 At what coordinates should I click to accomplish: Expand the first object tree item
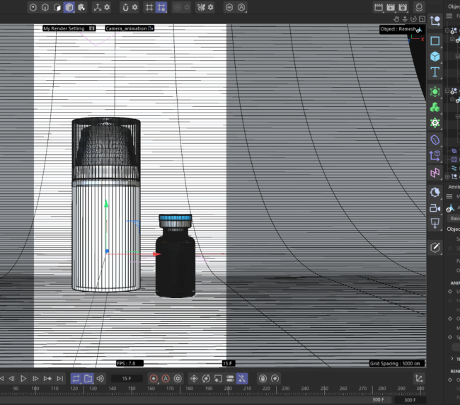point(447,30)
